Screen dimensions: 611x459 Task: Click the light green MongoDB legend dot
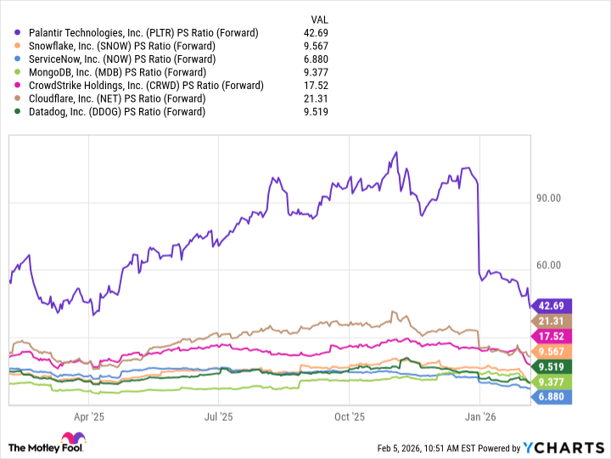[x=18, y=72]
